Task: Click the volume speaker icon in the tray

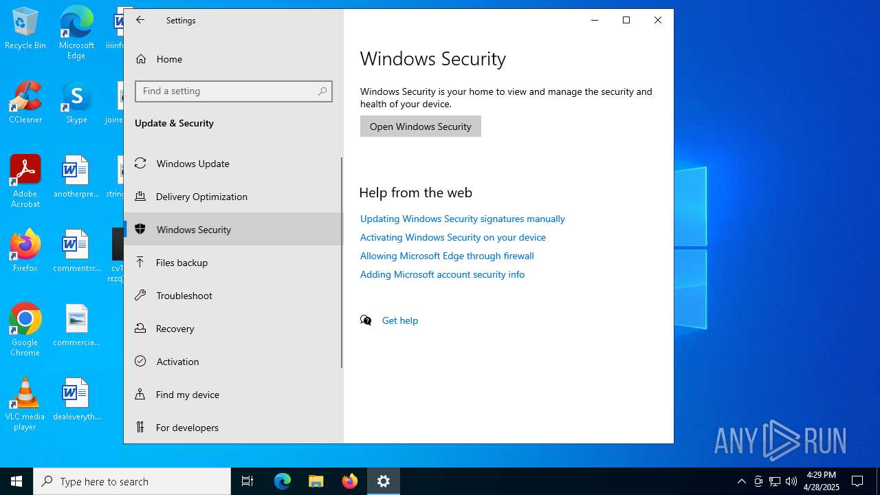Action: coord(791,481)
